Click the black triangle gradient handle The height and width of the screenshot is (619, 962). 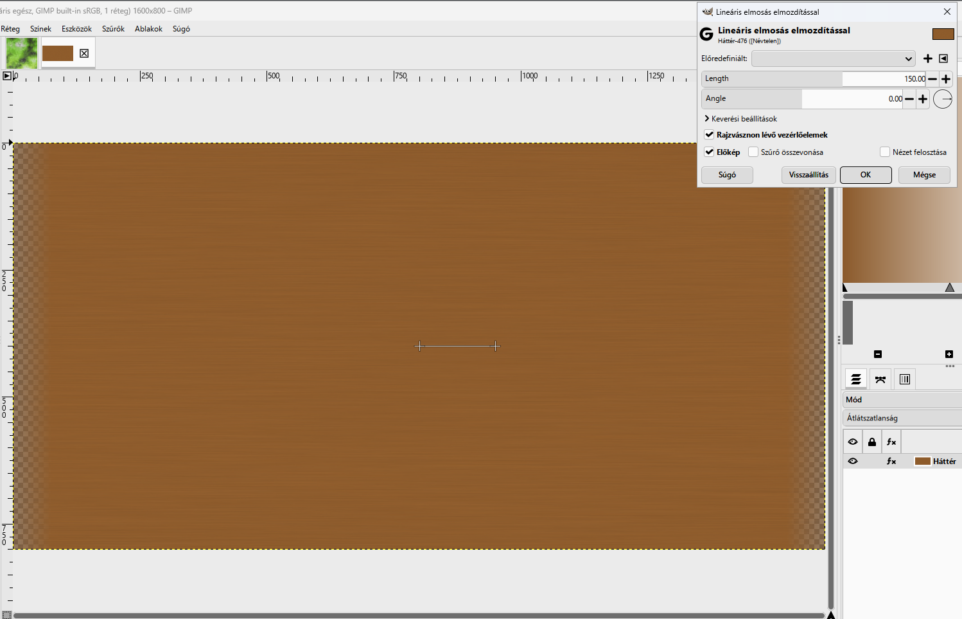845,287
